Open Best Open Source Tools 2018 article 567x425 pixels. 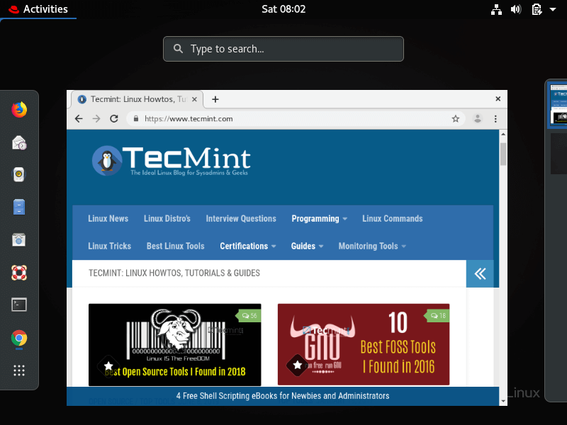click(x=174, y=345)
